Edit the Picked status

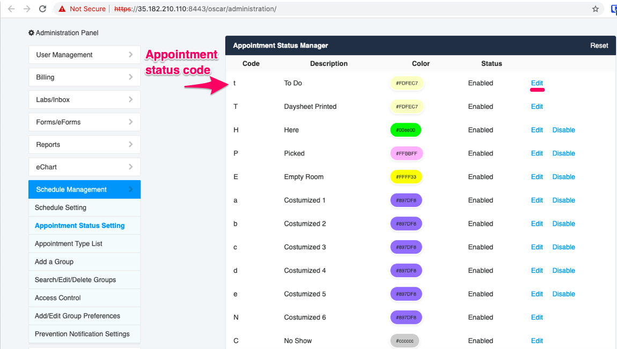tap(537, 153)
